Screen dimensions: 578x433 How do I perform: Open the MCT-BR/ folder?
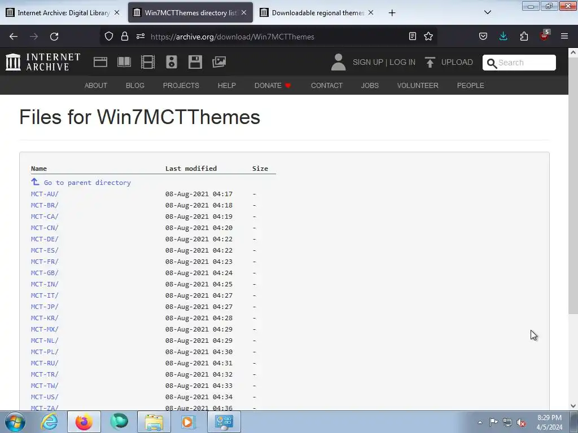[45, 205]
